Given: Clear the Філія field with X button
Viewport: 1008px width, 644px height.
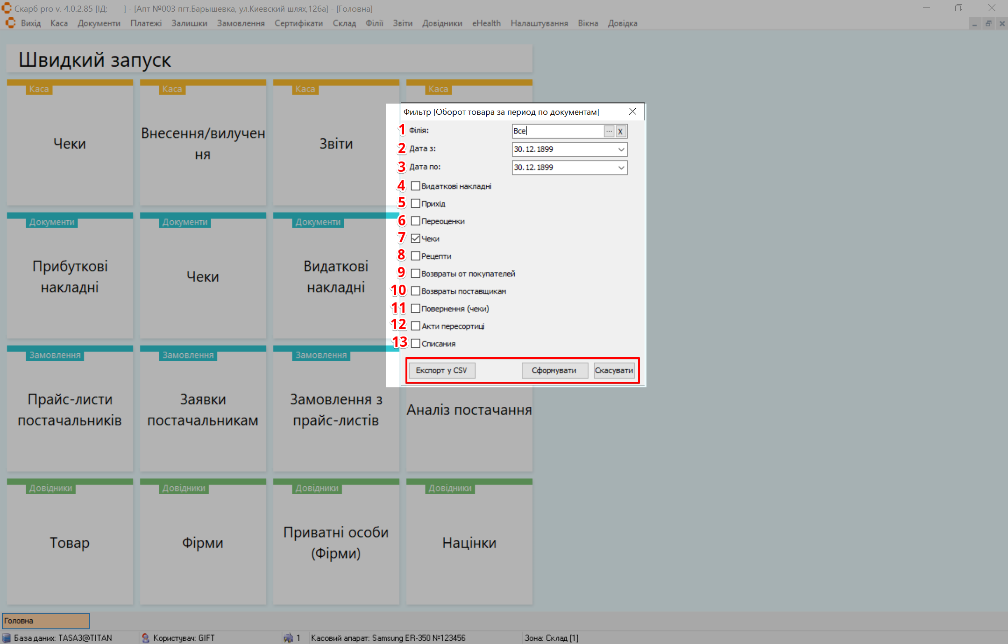Looking at the screenshot, I should click(621, 131).
